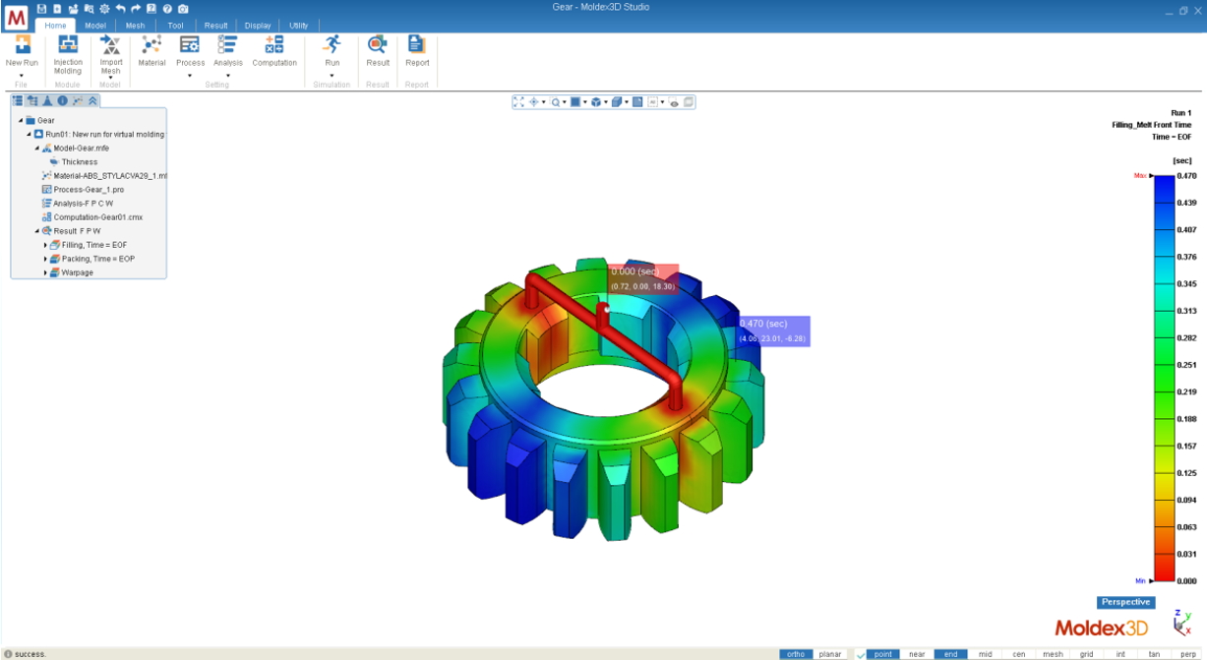1207x660 pixels.
Task: Expand the Packing, Time = EOP results
Action: tap(45, 259)
